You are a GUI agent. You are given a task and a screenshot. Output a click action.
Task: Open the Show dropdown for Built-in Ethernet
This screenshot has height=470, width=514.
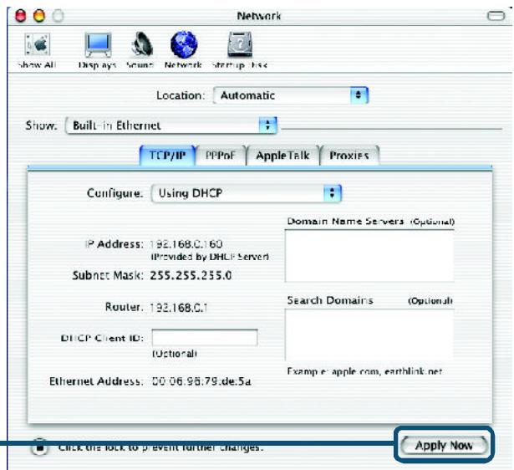(171, 125)
